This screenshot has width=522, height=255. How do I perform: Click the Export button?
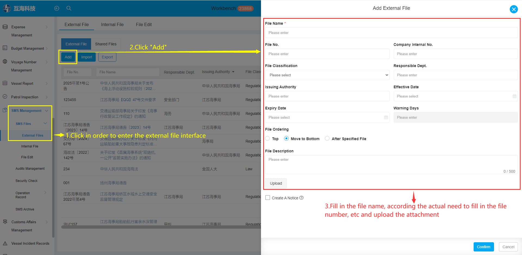(107, 57)
